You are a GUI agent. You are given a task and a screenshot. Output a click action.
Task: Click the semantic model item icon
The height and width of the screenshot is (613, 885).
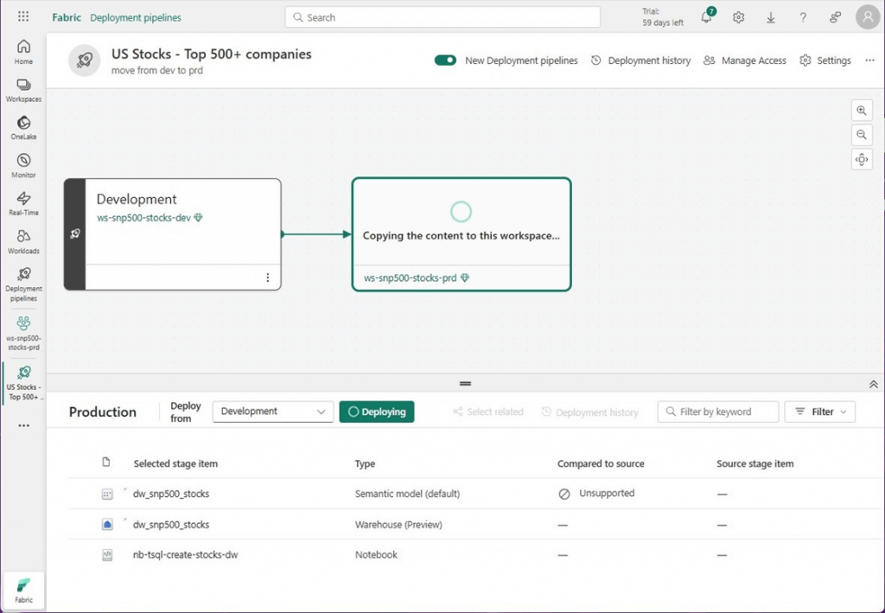point(107,494)
